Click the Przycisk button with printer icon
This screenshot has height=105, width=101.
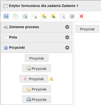37,99
